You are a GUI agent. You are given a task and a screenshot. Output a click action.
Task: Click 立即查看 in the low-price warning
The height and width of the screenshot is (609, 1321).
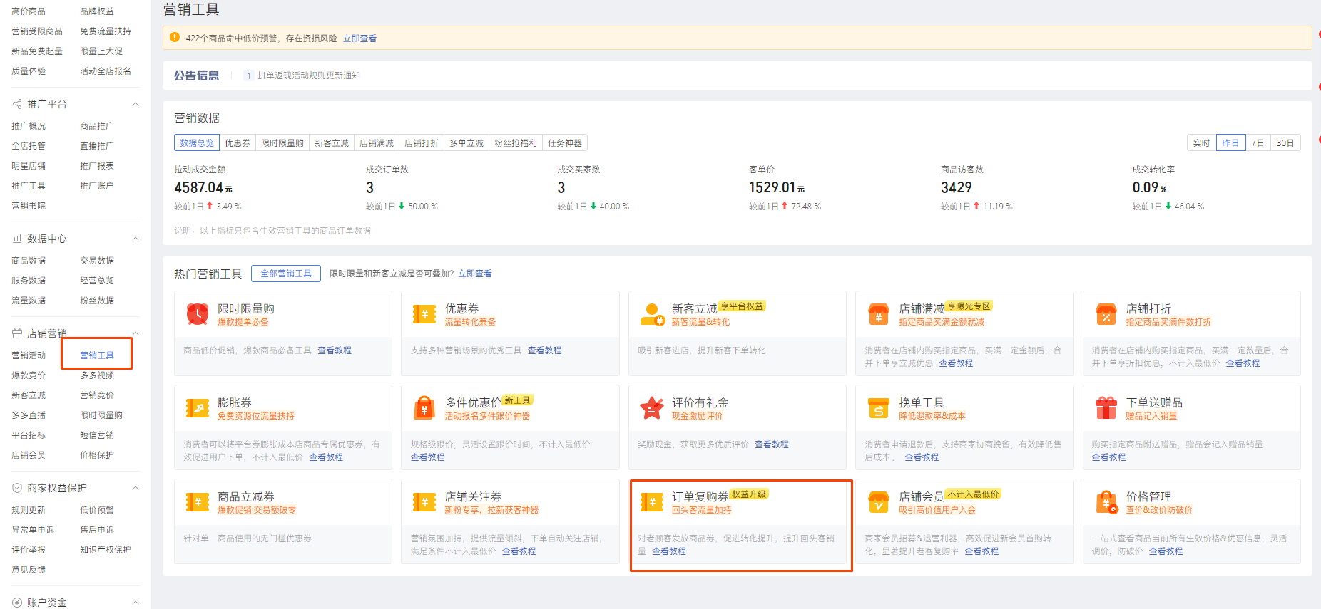359,38
